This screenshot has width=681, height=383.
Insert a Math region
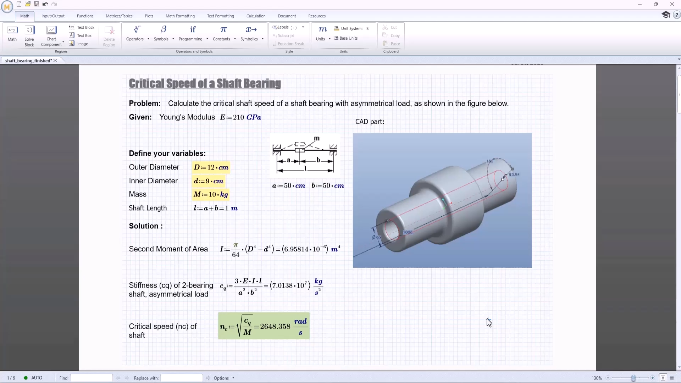pos(12,34)
